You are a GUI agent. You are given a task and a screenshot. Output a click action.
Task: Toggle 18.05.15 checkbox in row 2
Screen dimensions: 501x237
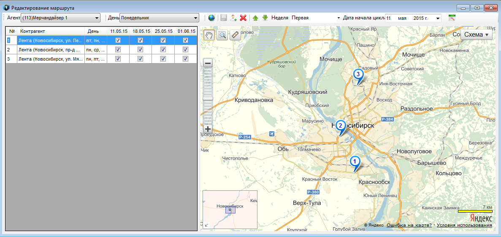pos(141,50)
